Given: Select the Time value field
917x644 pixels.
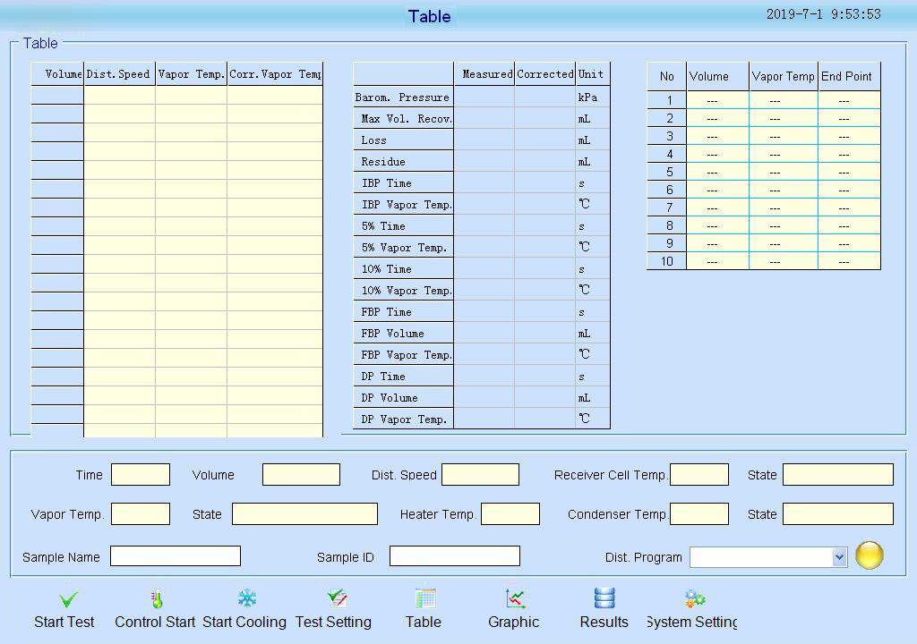Looking at the screenshot, I should [x=141, y=475].
